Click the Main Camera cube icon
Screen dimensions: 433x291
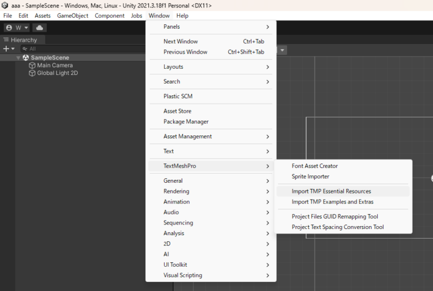[32, 65]
